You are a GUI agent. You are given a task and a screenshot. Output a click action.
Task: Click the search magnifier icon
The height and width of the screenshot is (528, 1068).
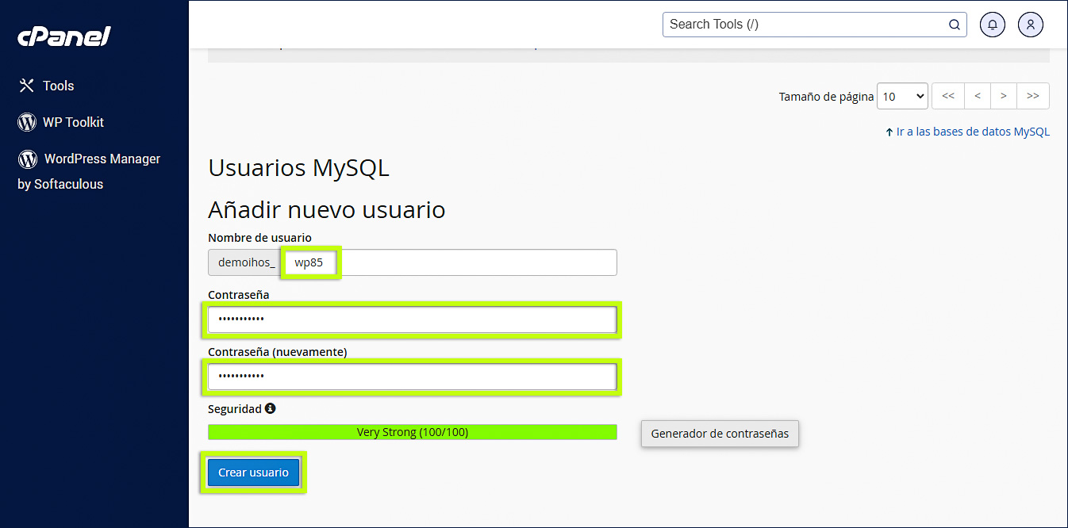[954, 25]
